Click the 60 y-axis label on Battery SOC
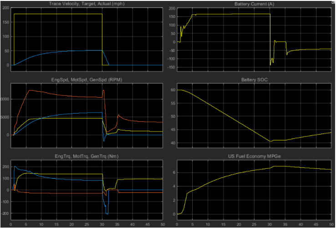Image resolution: width=336 pixels, height=228 pixels. 171,90
